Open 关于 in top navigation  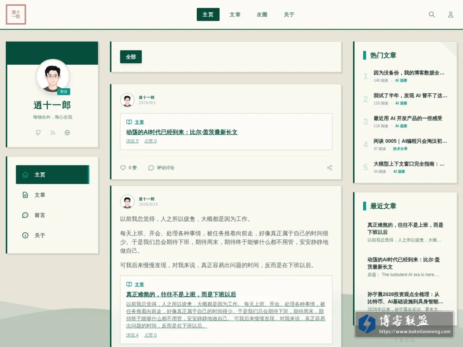click(x=289, y=14)
